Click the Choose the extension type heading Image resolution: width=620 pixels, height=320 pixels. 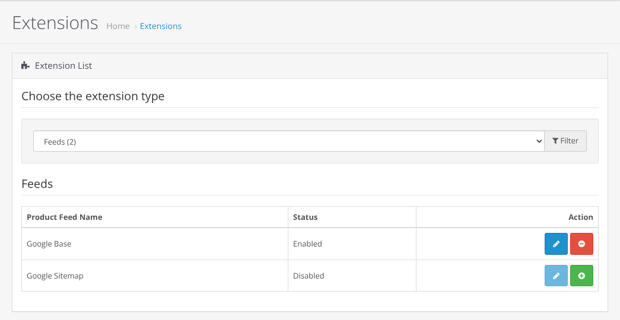coord(93,97)
